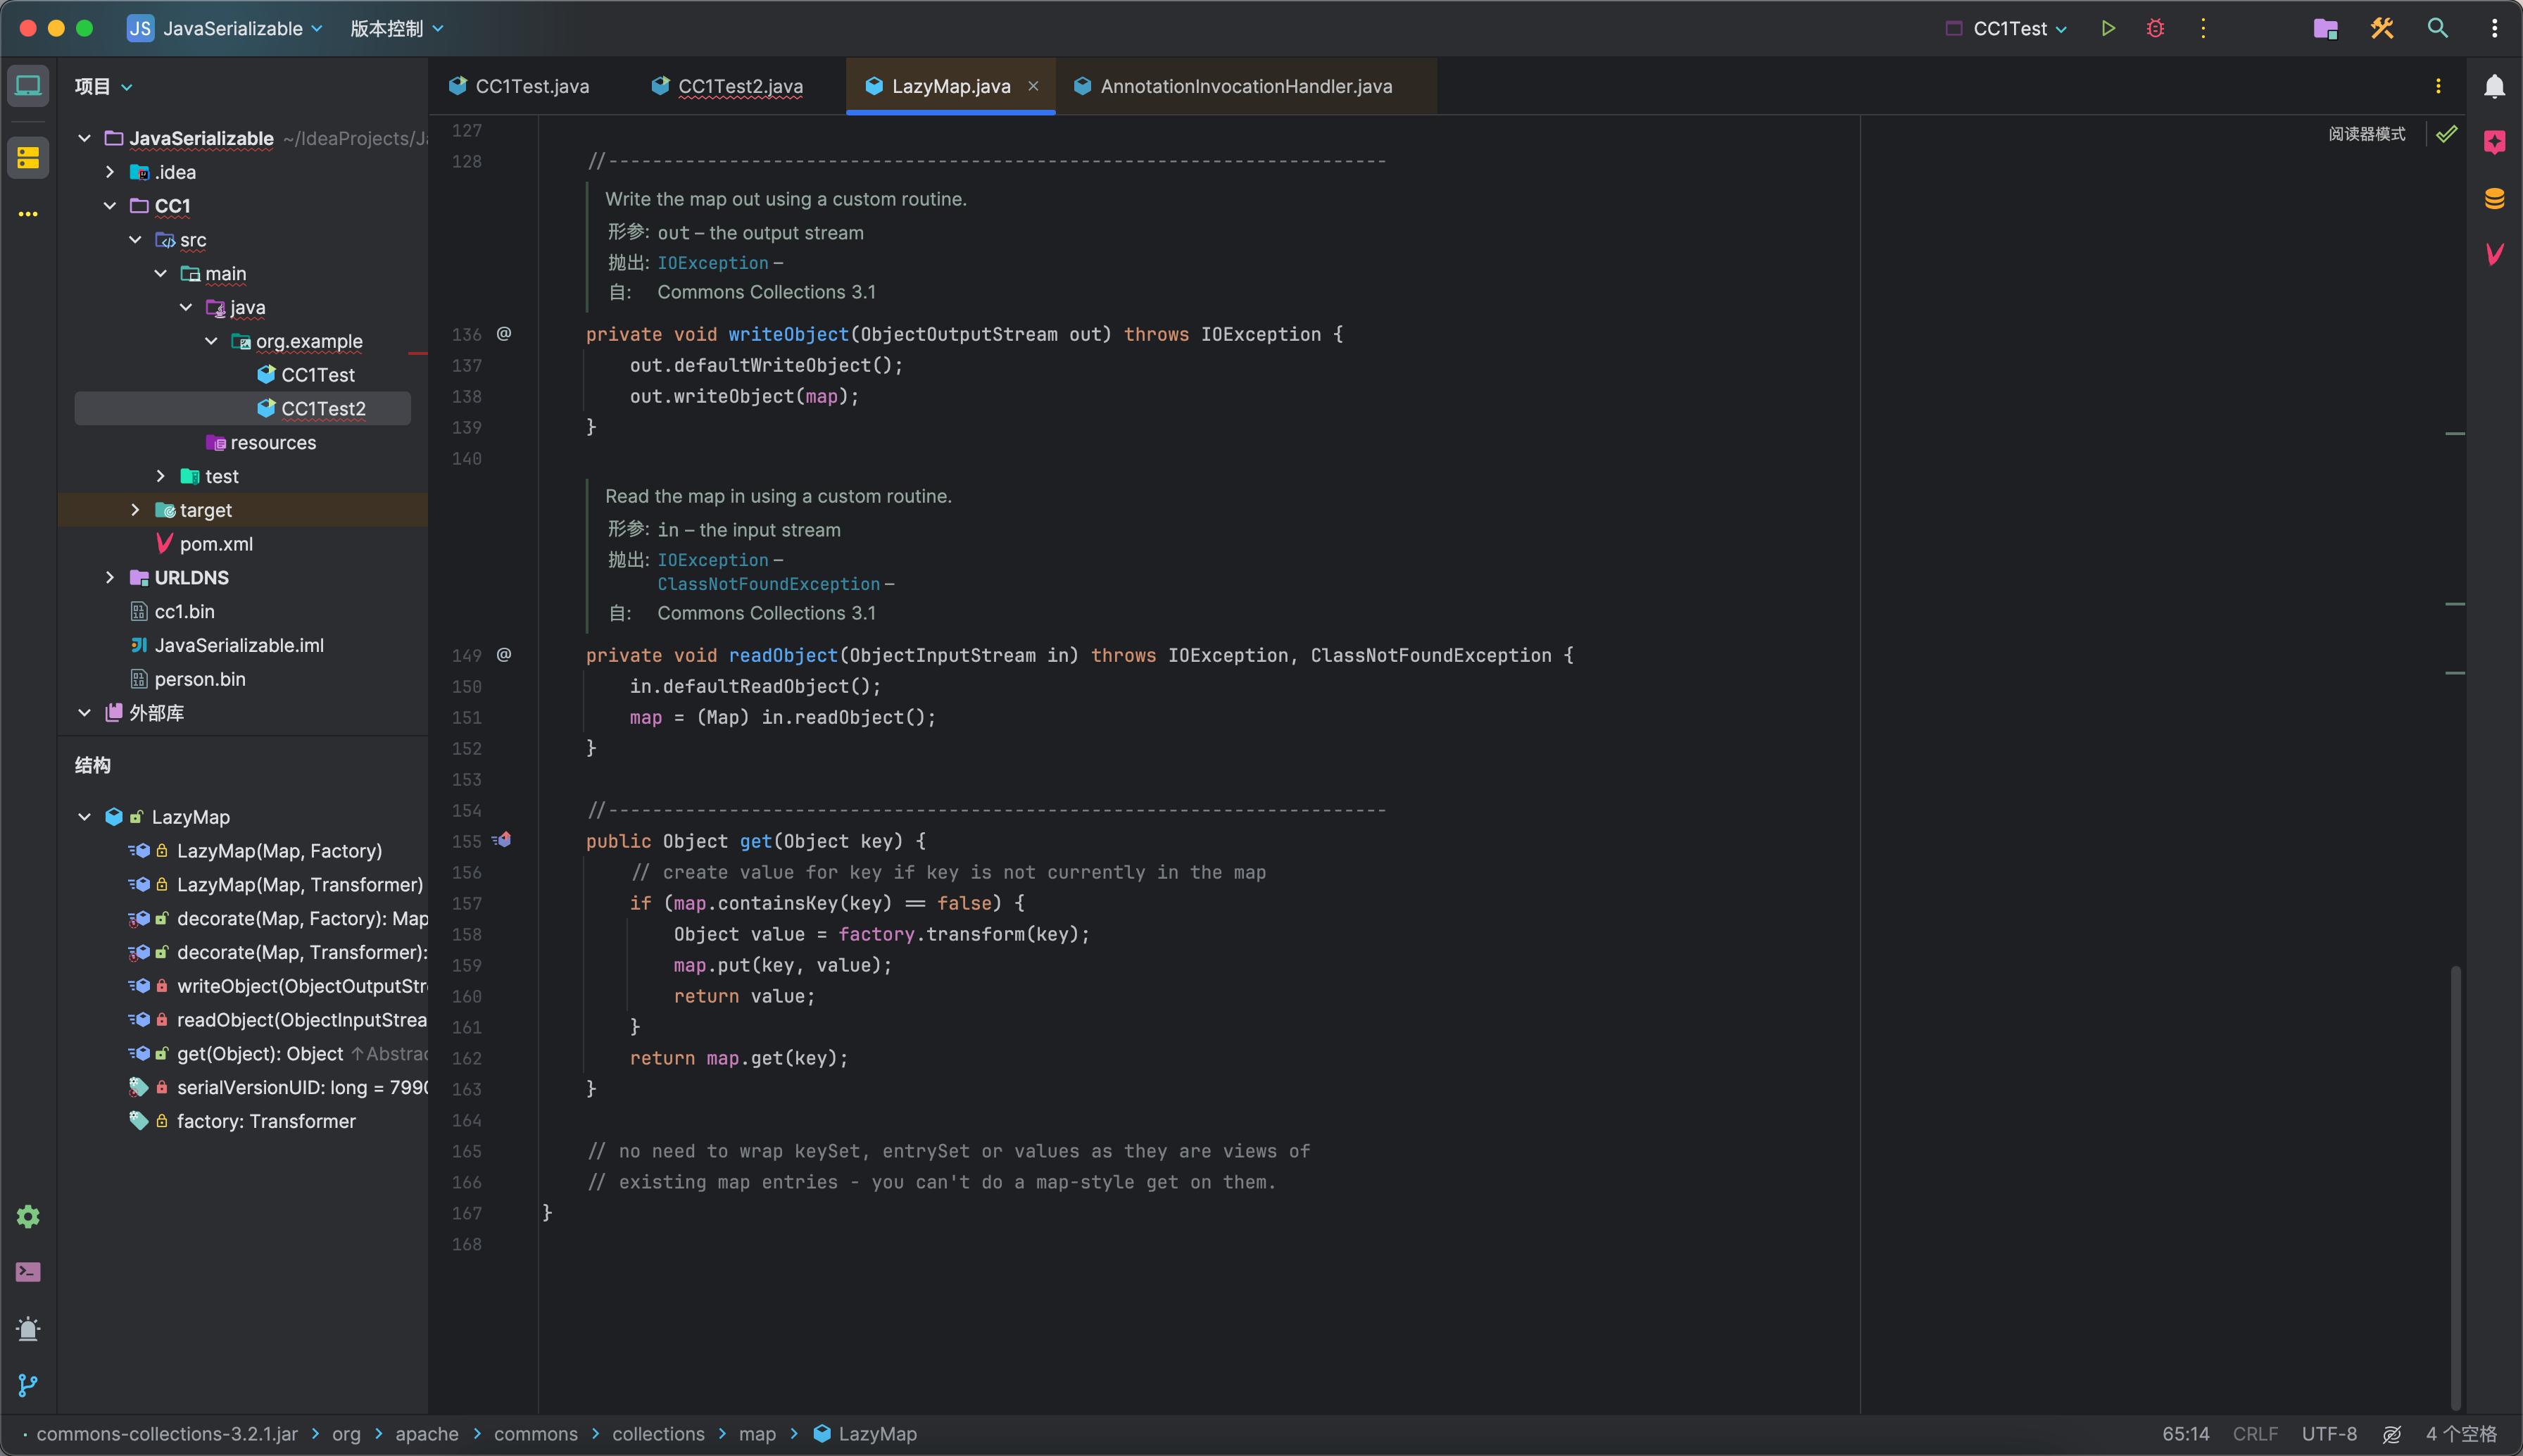The height and width of the screenshot is (1456, 2523).
Task: Toggle read-only lock icon in status bar
Action: pyautogui.click(x=2391, y=1434)
